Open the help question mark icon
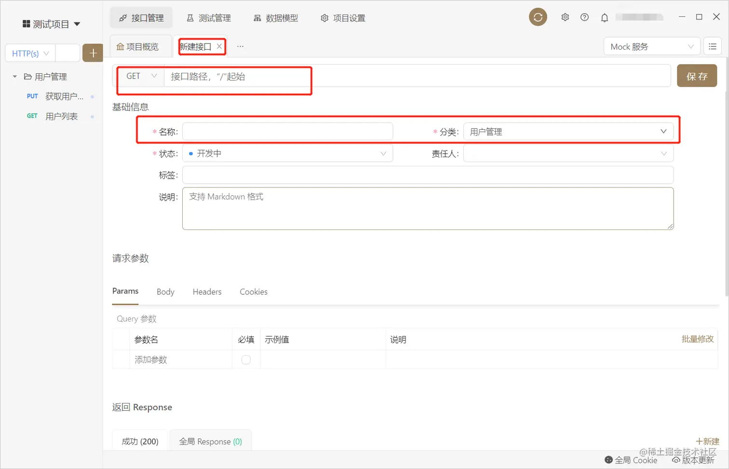729x469 pixels. pos(584,17)
